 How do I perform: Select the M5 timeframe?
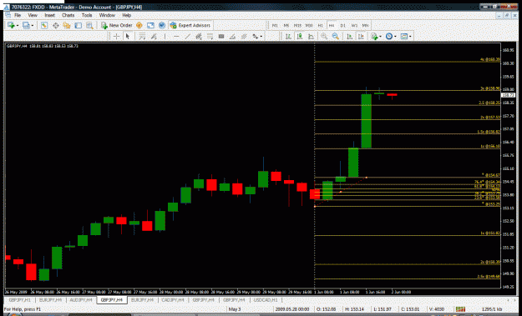click(286, 25)
